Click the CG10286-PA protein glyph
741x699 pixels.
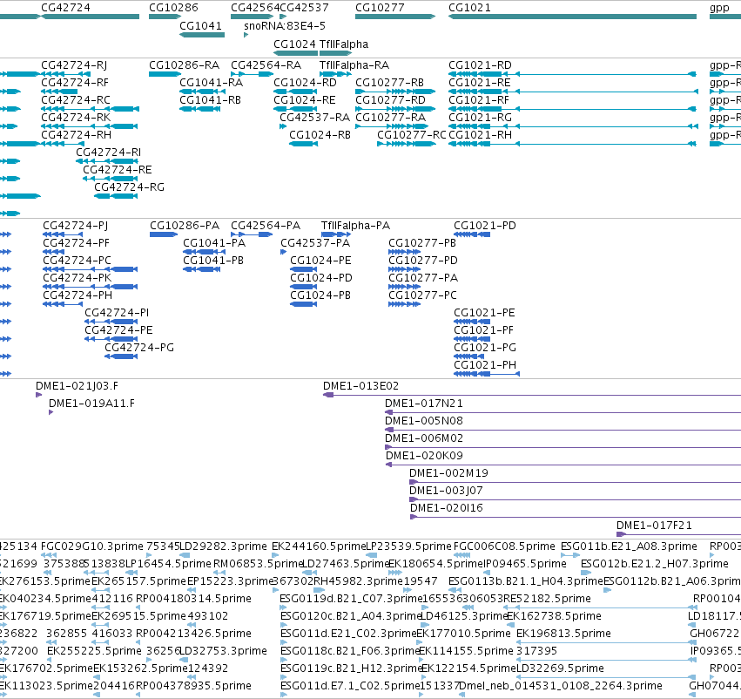tap(164, 234)
